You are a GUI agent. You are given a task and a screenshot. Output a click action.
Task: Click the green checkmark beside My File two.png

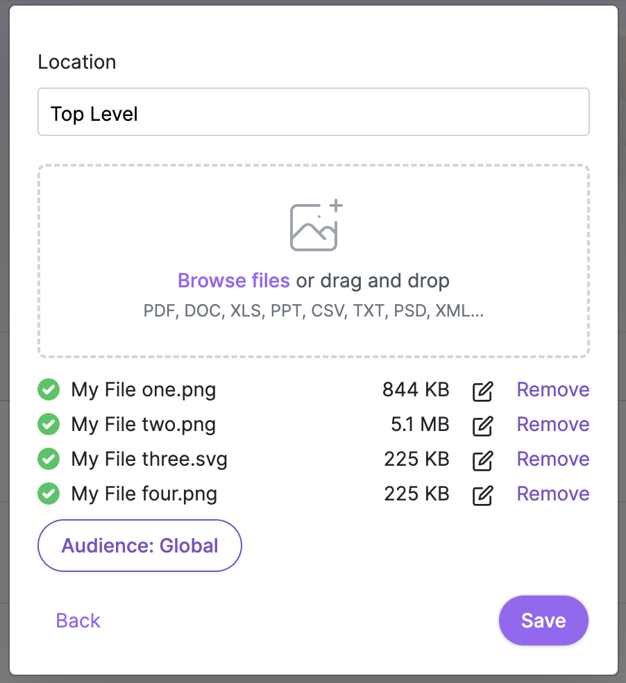click(x=49, y=424)
